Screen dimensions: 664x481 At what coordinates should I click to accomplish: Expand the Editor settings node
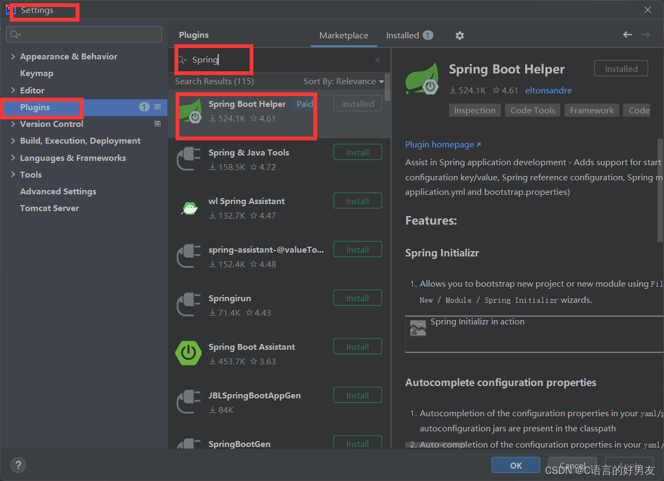click(14, 91)
